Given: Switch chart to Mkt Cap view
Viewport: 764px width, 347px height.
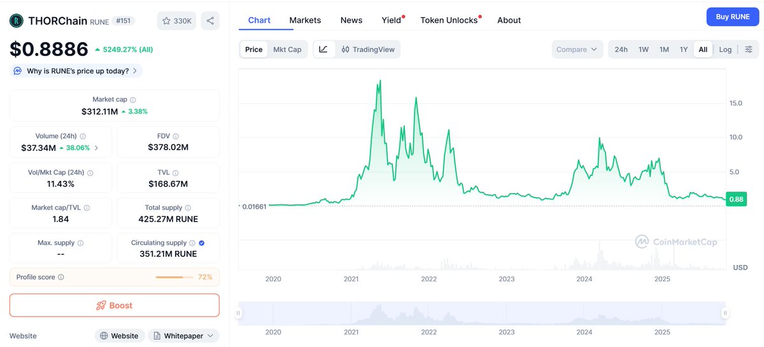Looking at the screenshot, I should coord(287,50).
